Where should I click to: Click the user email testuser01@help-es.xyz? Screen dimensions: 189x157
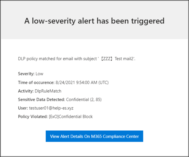coord(51,108)
